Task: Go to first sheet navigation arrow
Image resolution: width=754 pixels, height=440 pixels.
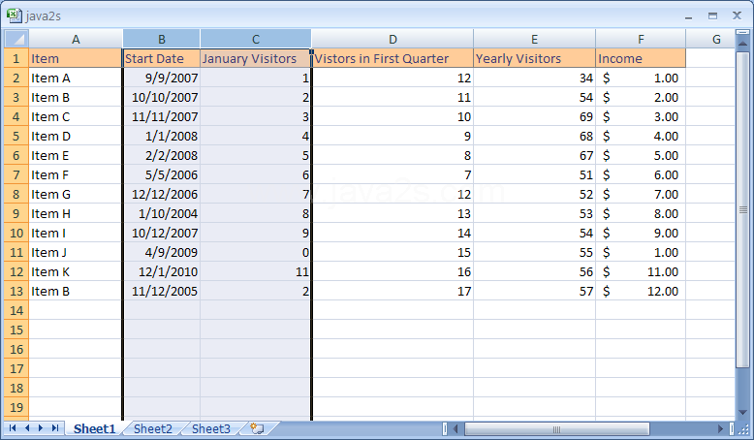Action: (x=13, y=428)
